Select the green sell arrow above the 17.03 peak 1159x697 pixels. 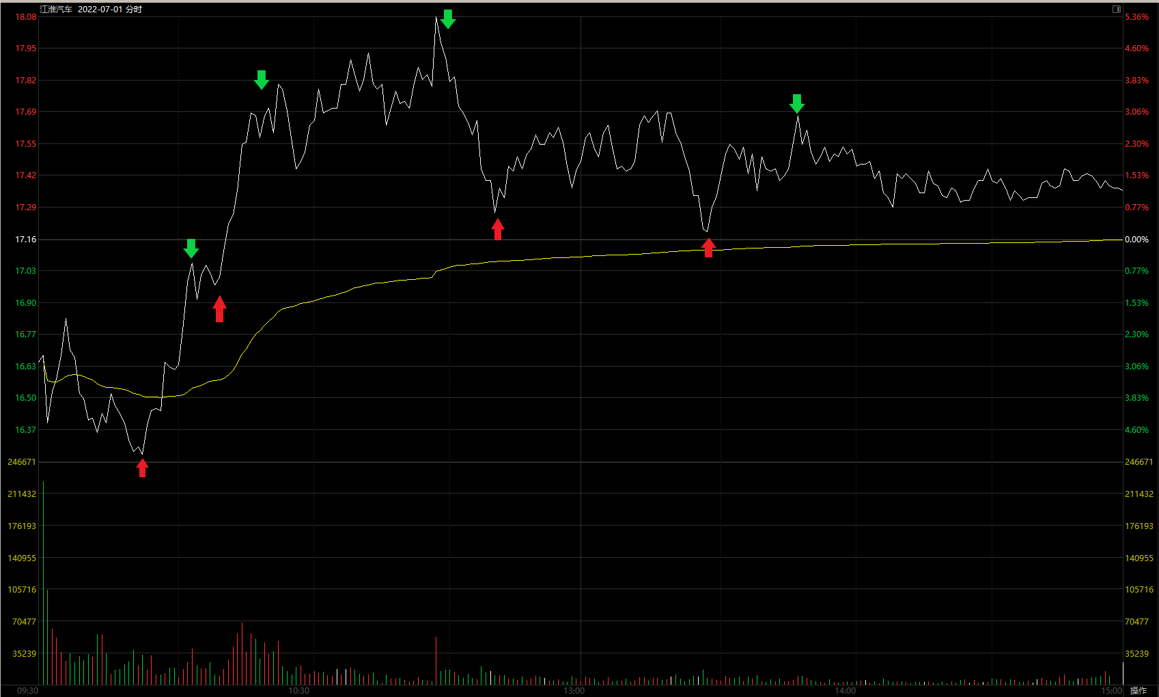coord(191,248)
